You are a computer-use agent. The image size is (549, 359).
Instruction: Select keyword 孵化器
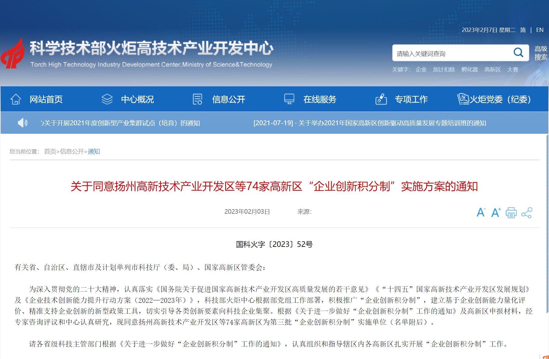470,70
